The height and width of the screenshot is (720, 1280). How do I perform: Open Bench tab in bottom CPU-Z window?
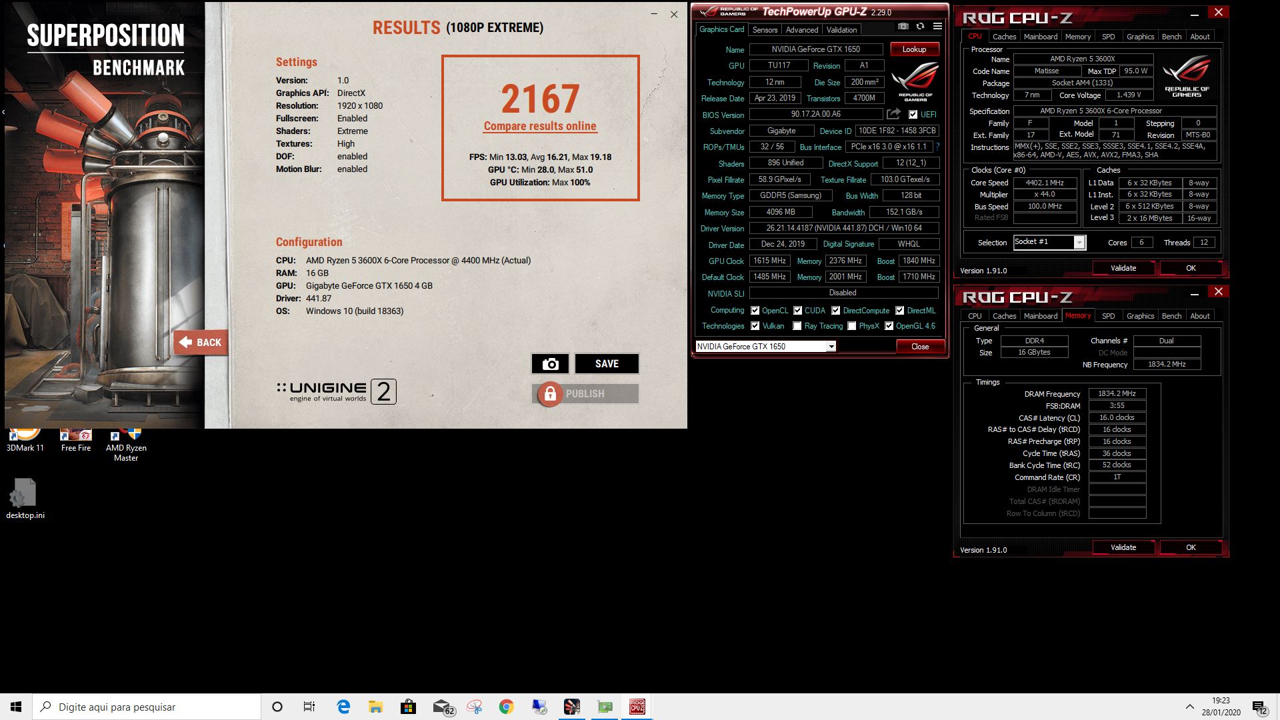click(1171, 316)
